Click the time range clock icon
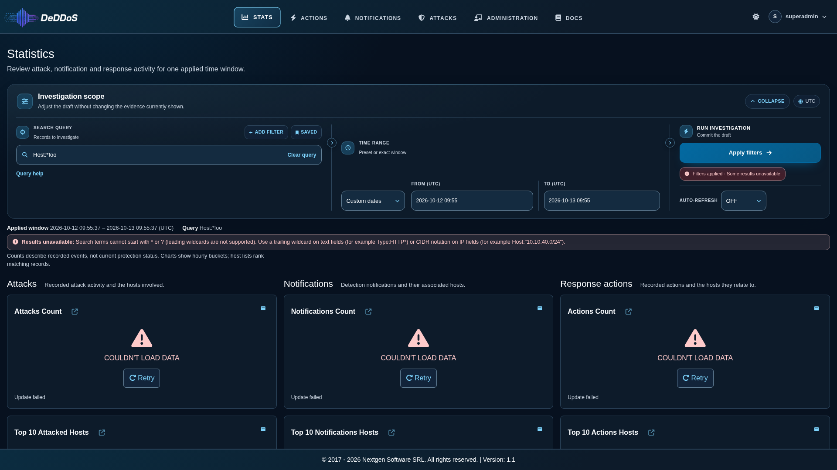This screenshot has height=470, width=837. point(348,148)
